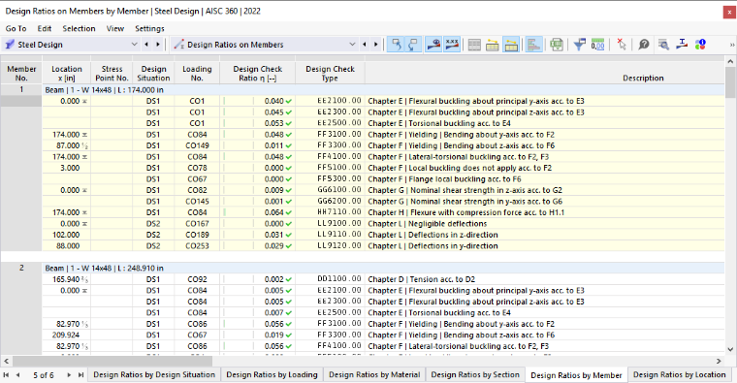Click the Stress Point No. column header
The height and width of the screenshot is (383, 737).
coord(112,74)
